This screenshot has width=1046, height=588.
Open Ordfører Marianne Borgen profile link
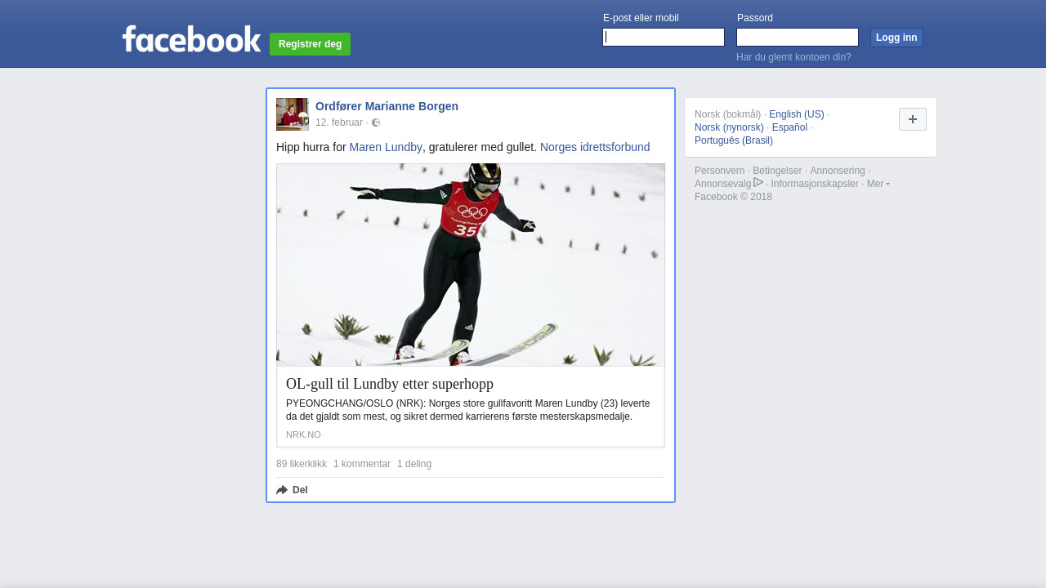click(x=387, y=106)
